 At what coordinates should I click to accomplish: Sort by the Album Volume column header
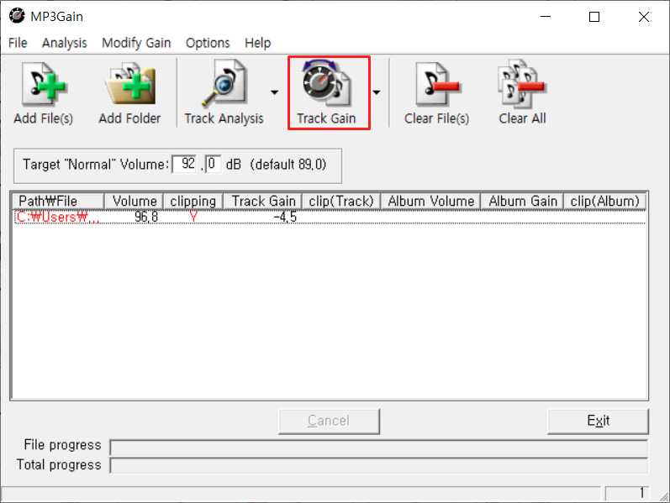click(430, 201)
